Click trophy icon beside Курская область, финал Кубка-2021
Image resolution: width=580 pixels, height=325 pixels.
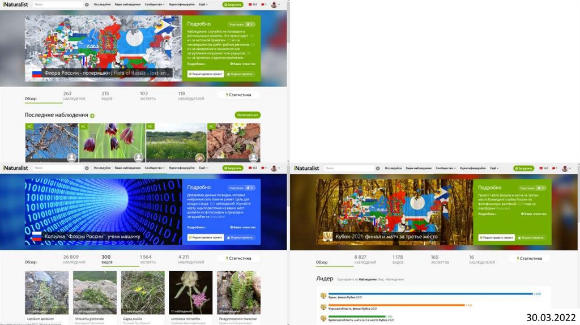(323, 307)
